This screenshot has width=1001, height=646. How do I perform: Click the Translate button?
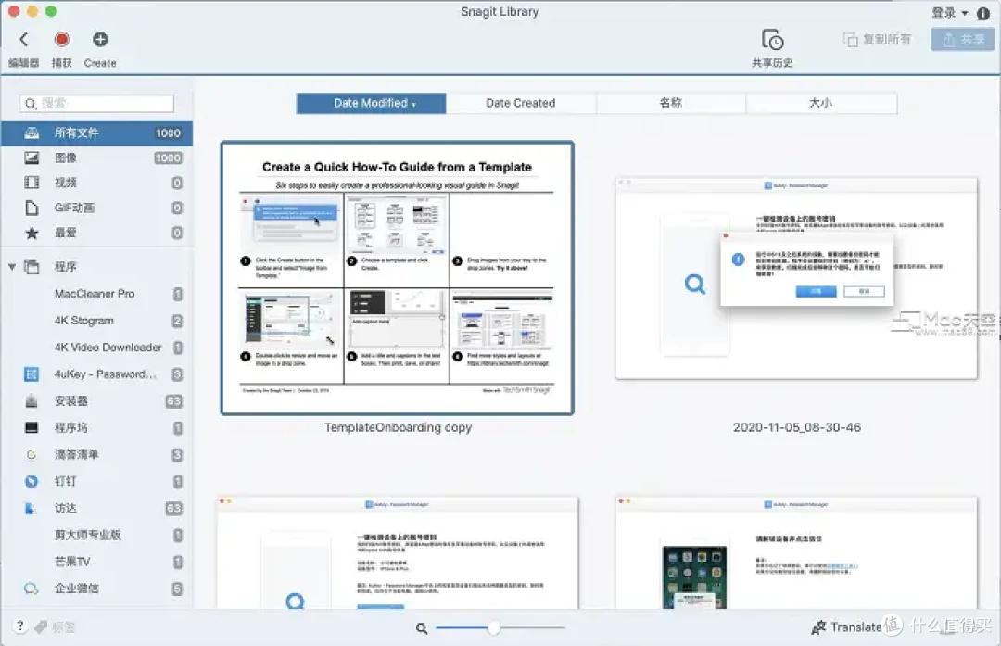pos(846,627)
